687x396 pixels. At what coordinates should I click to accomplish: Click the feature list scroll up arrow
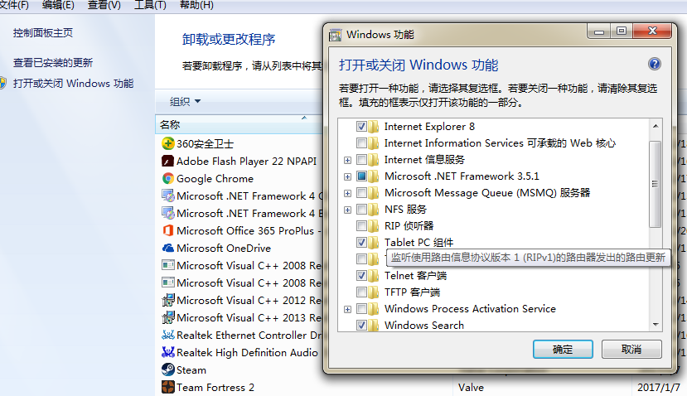[x=656, y=126]
